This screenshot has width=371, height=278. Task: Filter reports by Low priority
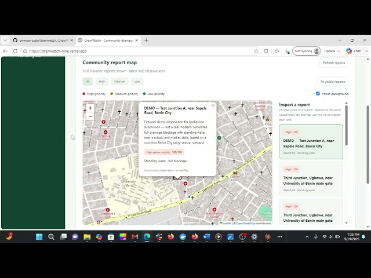coord(137,82)
